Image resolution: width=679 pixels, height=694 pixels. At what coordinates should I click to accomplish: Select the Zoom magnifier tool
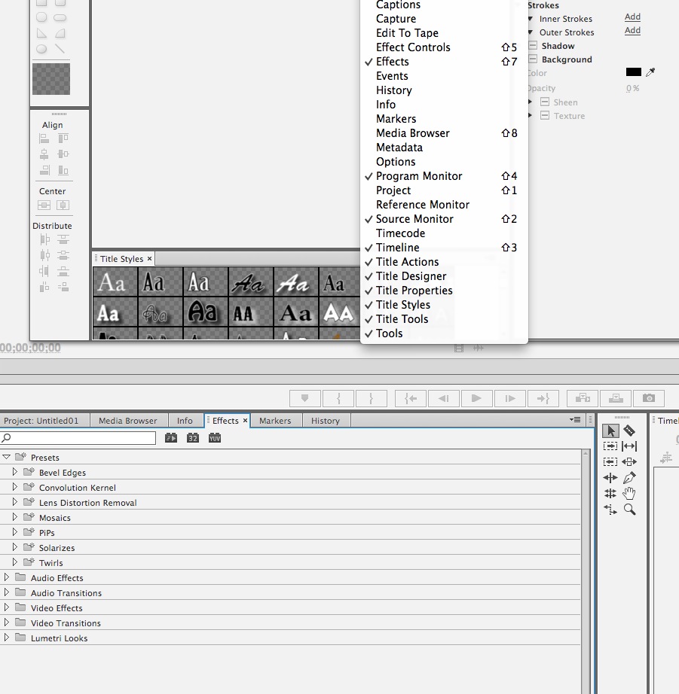tap(629, 510)
